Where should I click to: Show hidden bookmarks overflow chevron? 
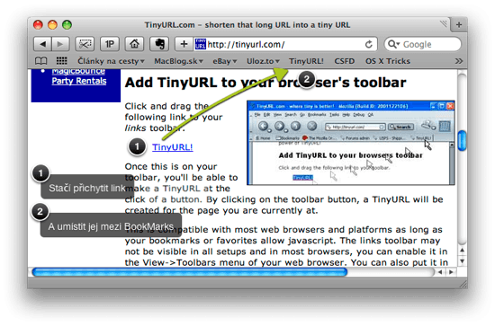459,61
